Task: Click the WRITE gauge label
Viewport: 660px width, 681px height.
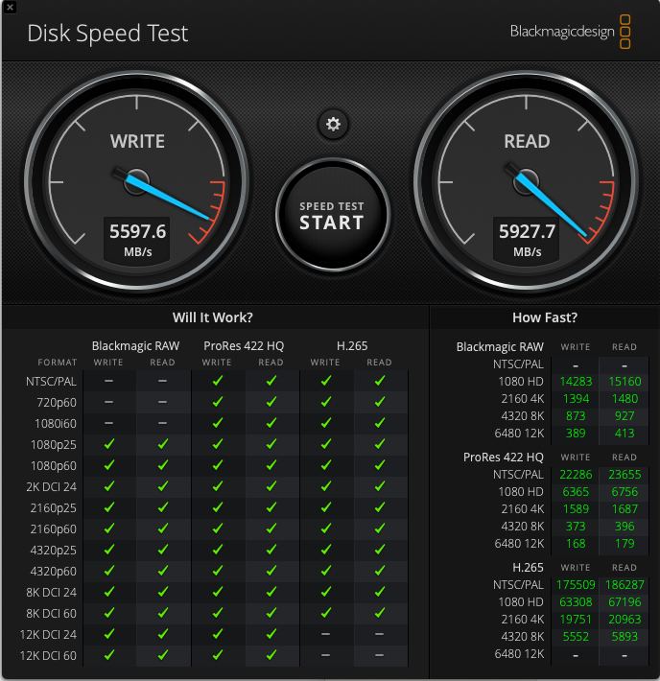Action: [137, 141]
